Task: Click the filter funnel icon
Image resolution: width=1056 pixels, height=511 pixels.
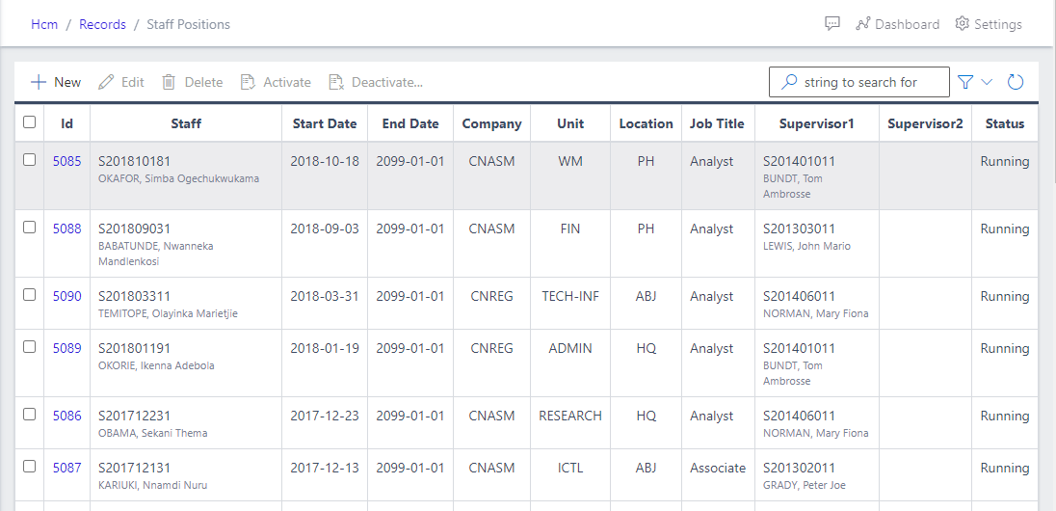Action: [x=965, y=82]
